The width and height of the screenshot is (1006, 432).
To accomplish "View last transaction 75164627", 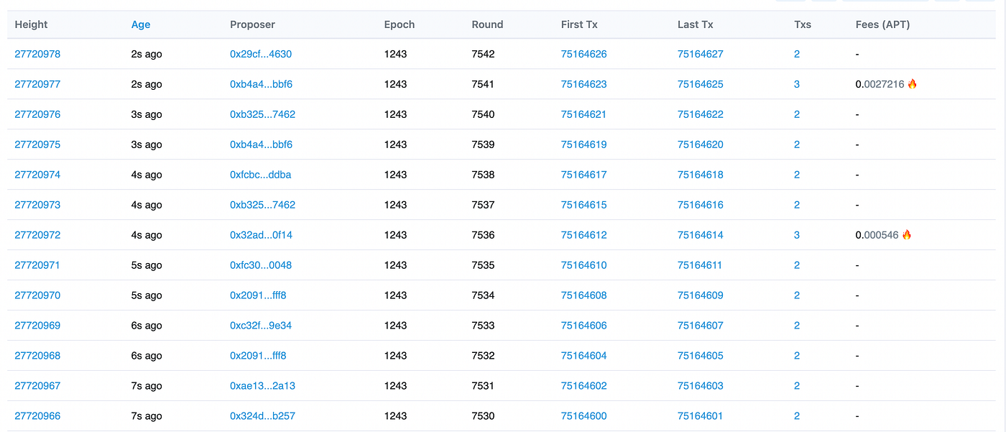I will point(700,54).
